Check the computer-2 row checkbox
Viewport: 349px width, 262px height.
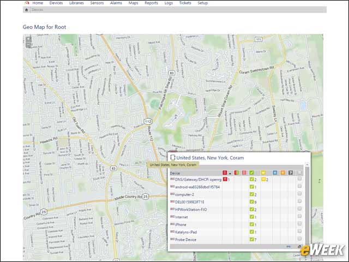click(x=299, y=194)
